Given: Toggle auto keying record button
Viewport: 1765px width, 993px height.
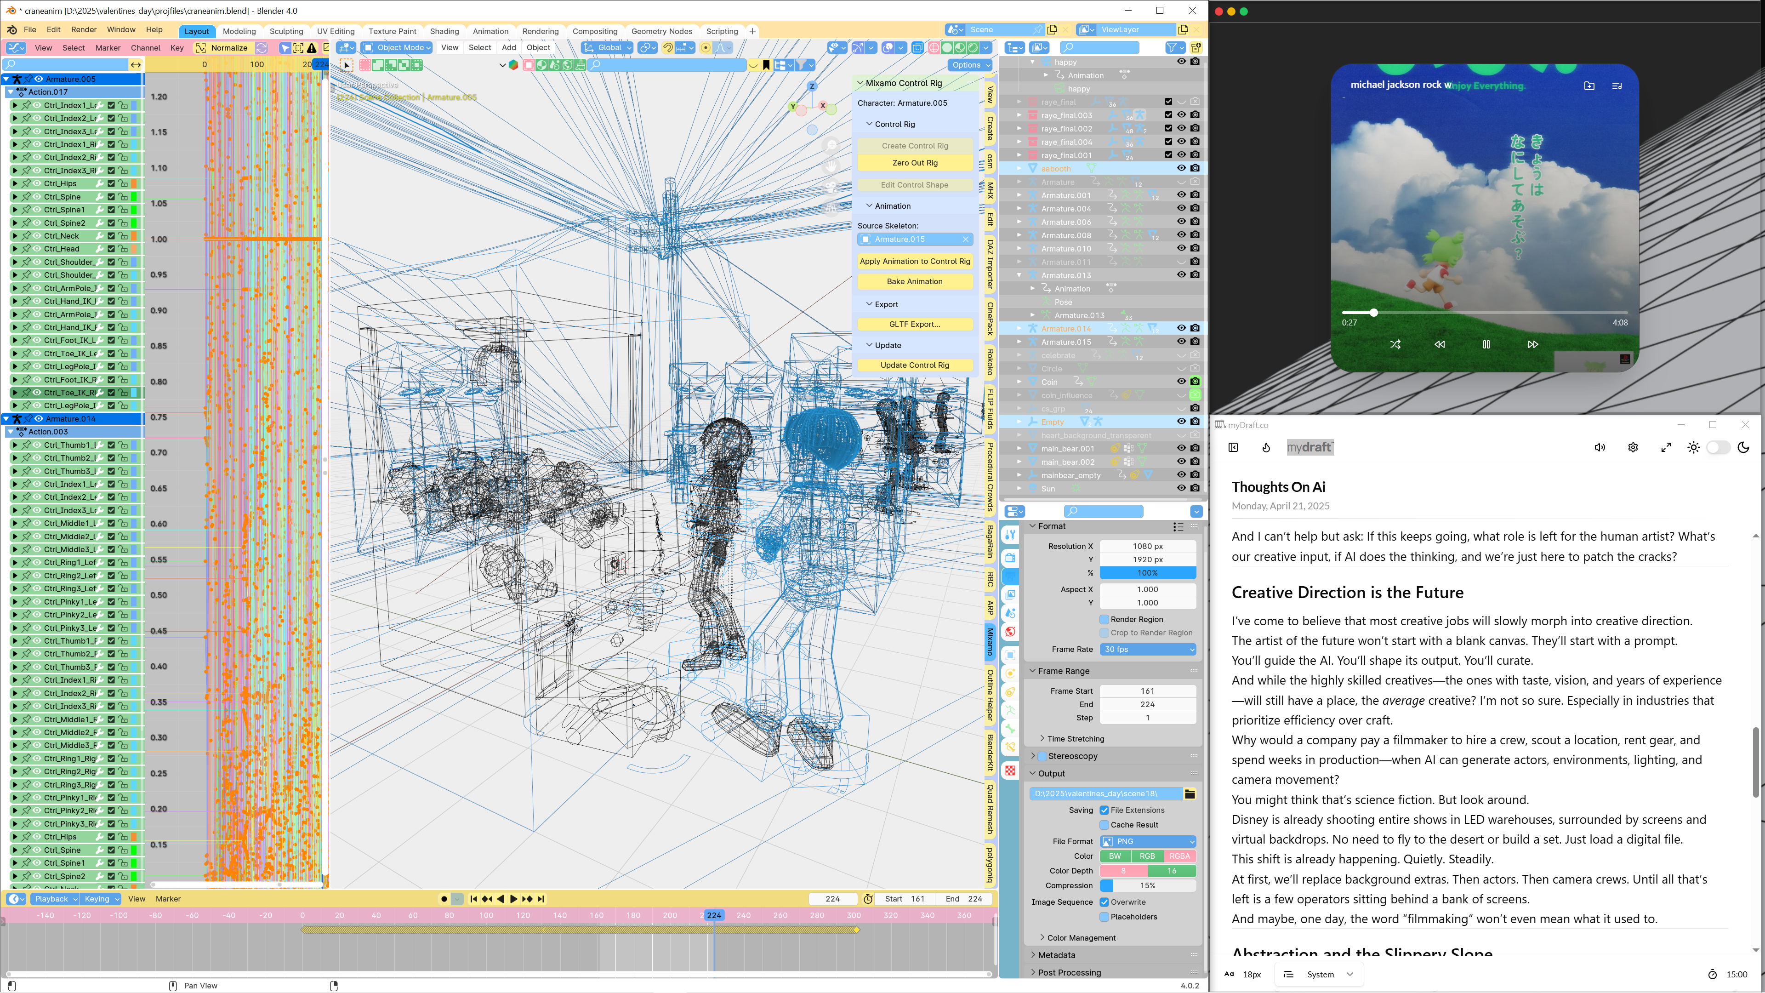Looking at the screenshot, I should [x=444, y=898].
